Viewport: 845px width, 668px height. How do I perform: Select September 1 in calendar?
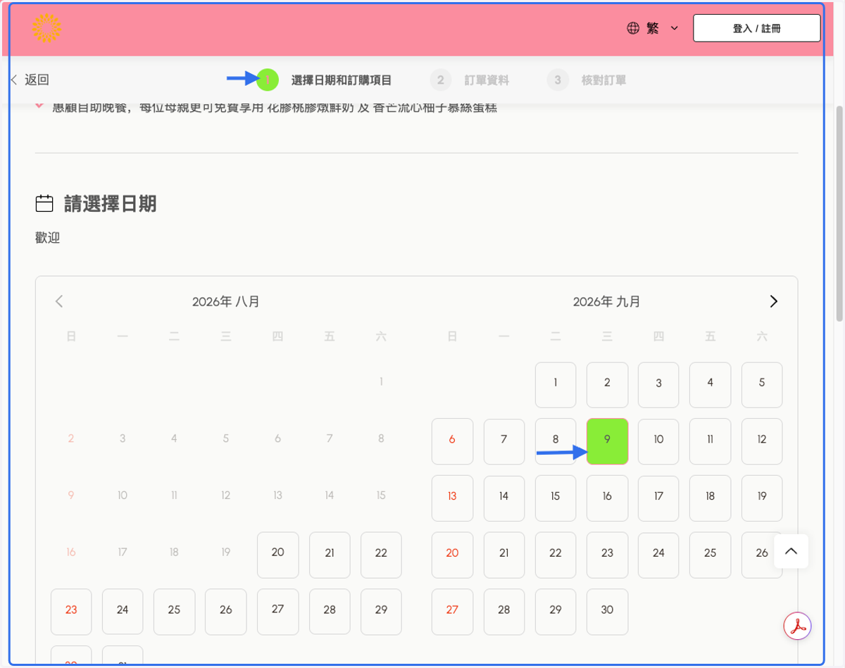[556, 384]
